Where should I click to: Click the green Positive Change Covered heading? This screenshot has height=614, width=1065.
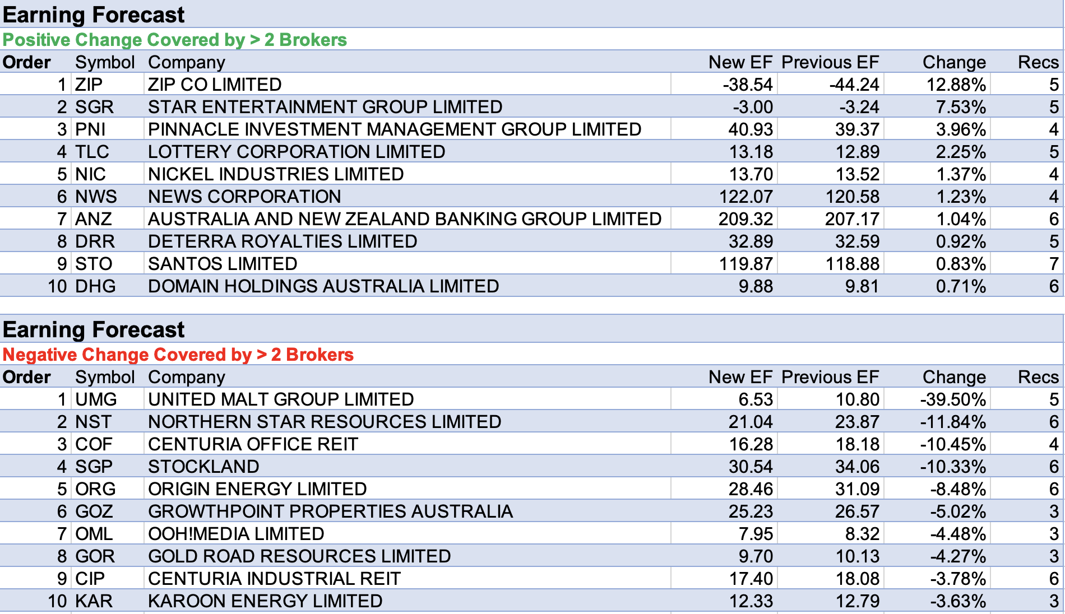pyautogui.click(x=174, y=40)
